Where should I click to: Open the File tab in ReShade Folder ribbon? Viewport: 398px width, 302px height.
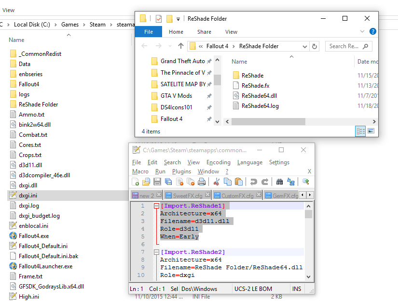[149, 32]
